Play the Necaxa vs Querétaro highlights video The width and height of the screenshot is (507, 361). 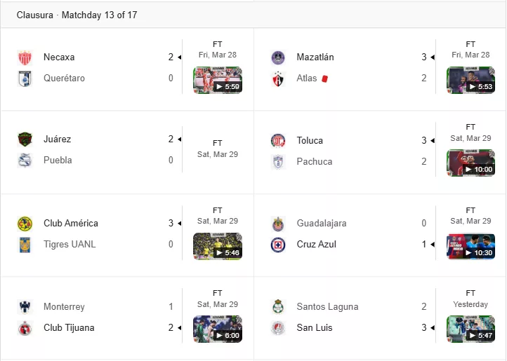[218, 80]
